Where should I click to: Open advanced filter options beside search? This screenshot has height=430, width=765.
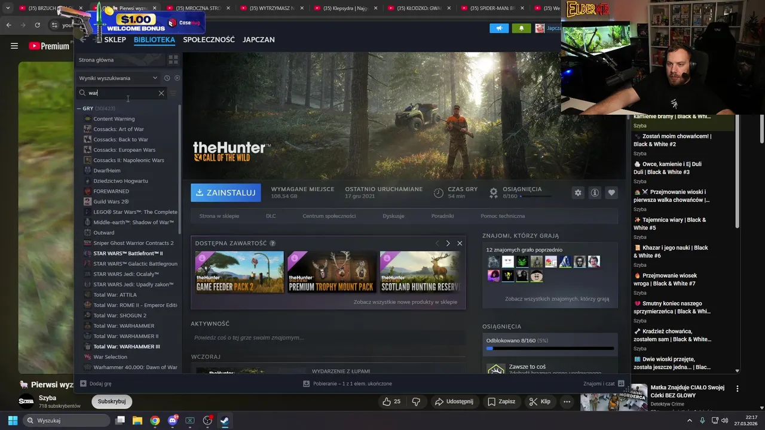pyautogui.click(x=173, y=93)
